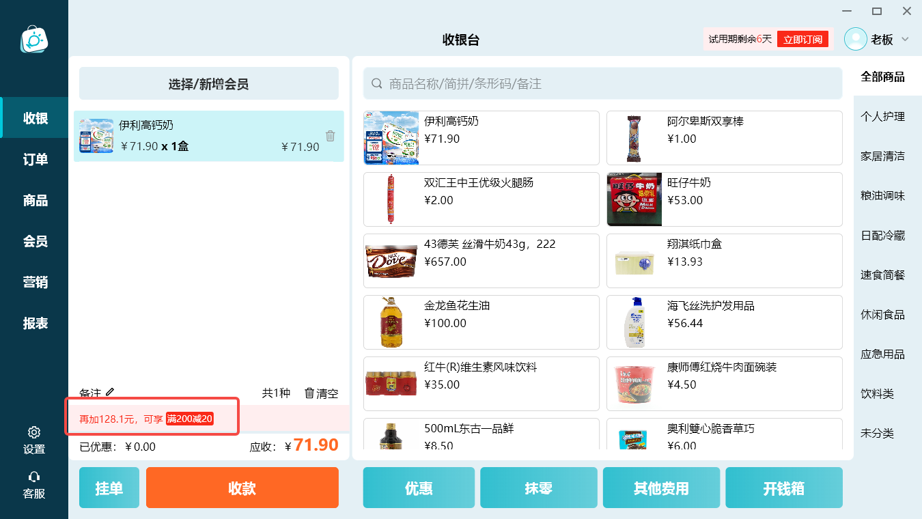Open the 选择/新增会员 member selector
This screenshot has width=922, height=519.
[209, 84]
